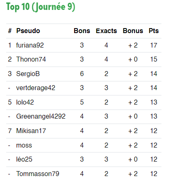Select the Pseudo column header

point(28,31)
